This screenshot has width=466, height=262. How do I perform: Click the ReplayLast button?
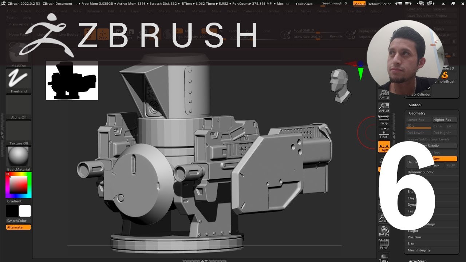click(x=367, y=31)
